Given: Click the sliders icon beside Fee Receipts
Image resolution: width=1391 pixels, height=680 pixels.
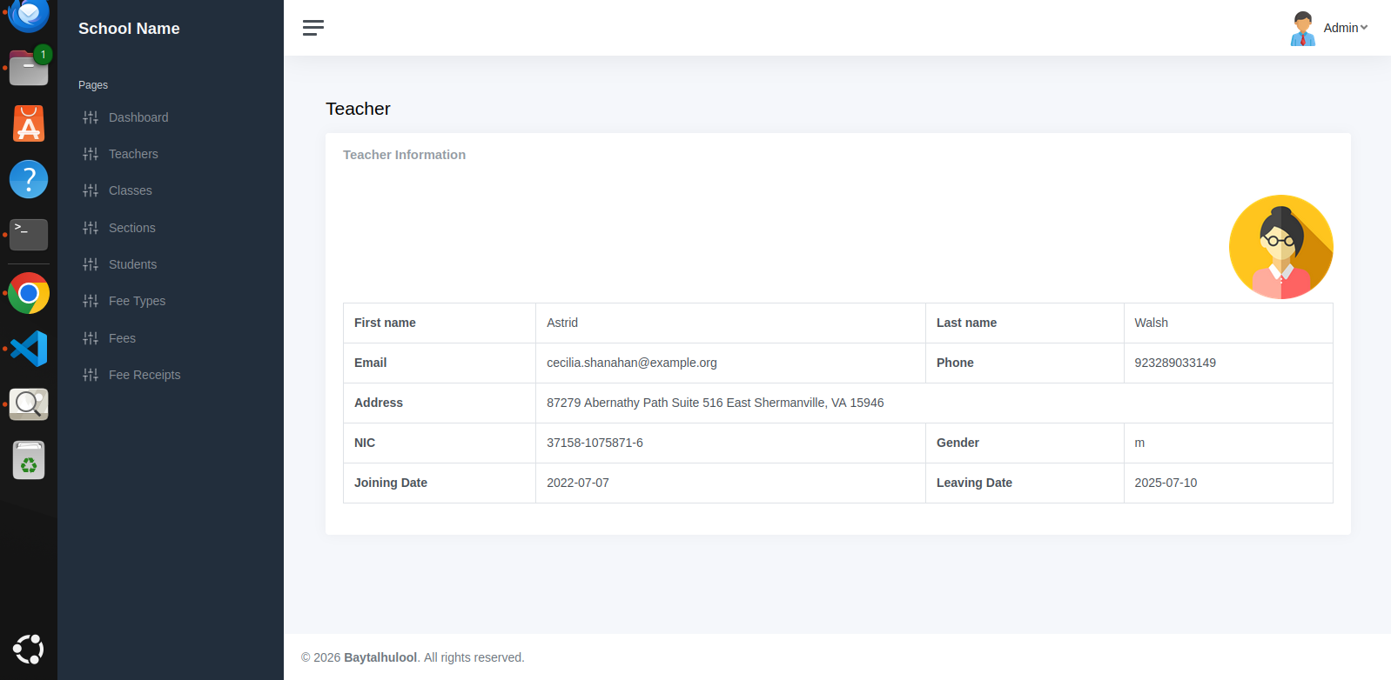Looking at the screenshot, I should click(x=91, y=375).
